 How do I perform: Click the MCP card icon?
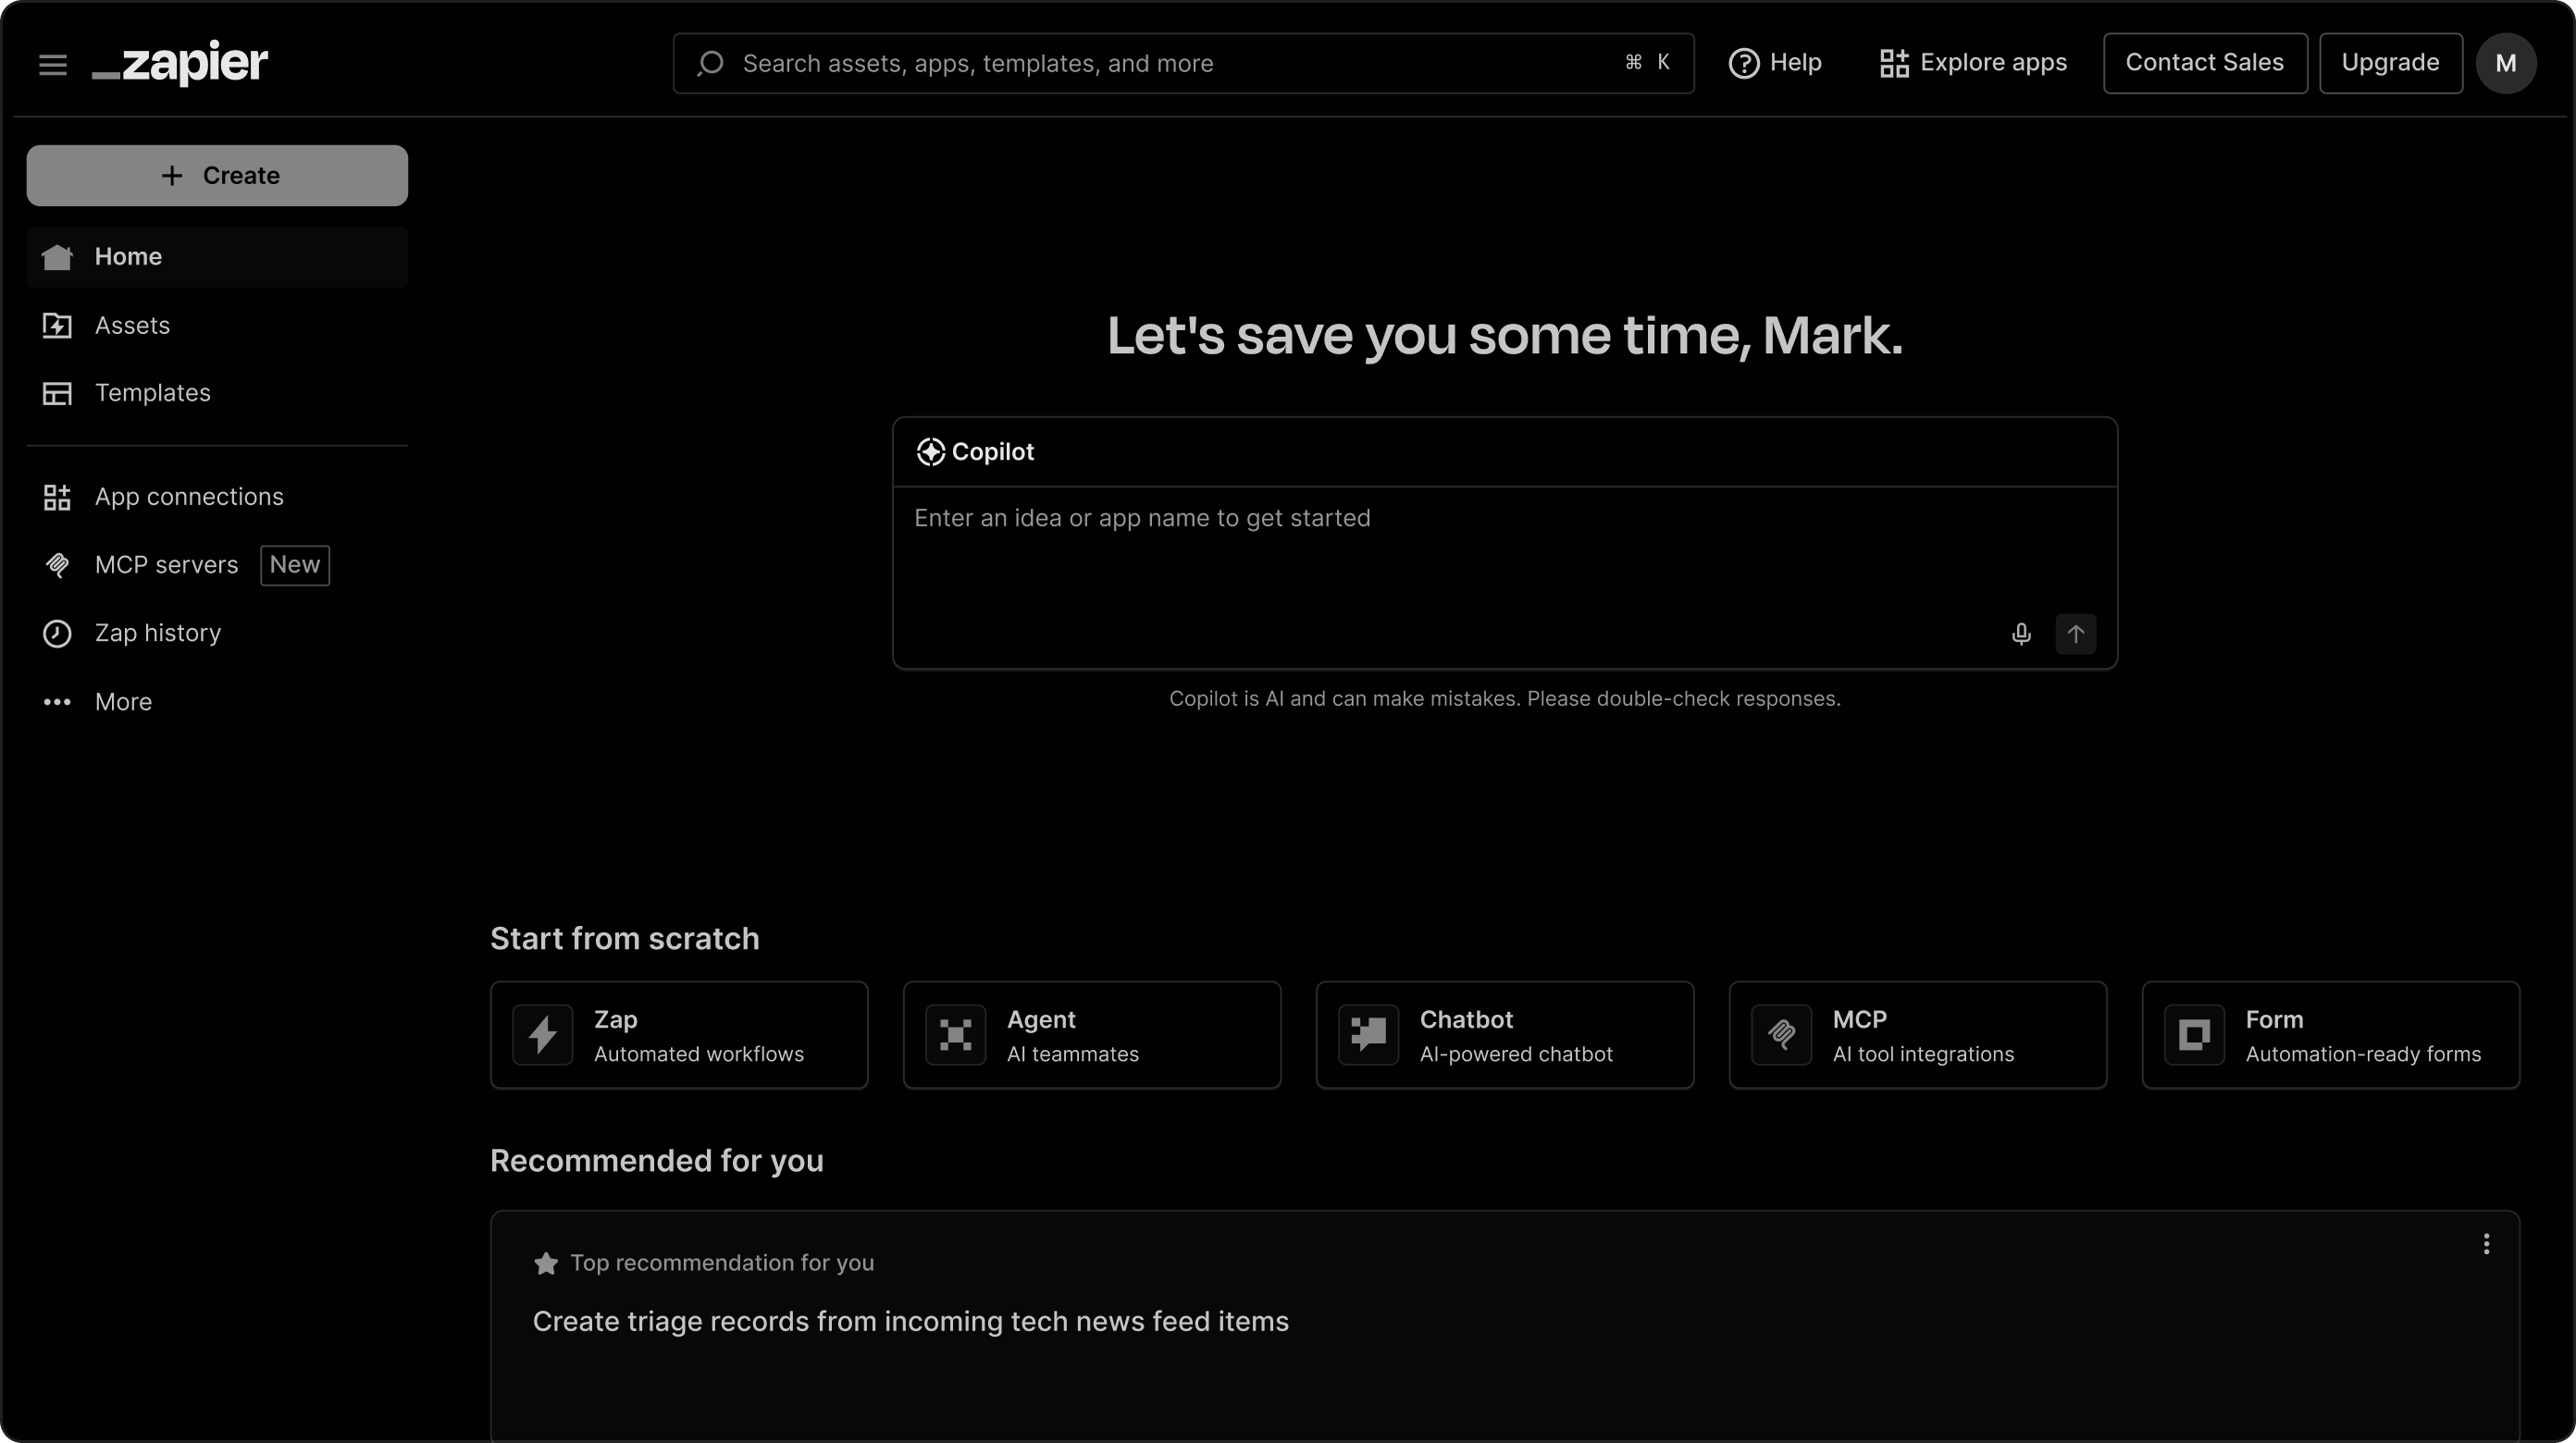pyautogui.click(x=1782, y=1034)
